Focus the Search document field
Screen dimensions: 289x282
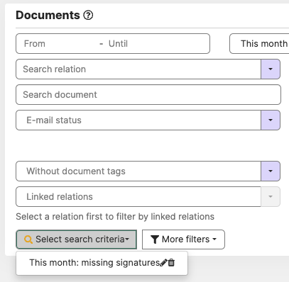click(148, 95)
